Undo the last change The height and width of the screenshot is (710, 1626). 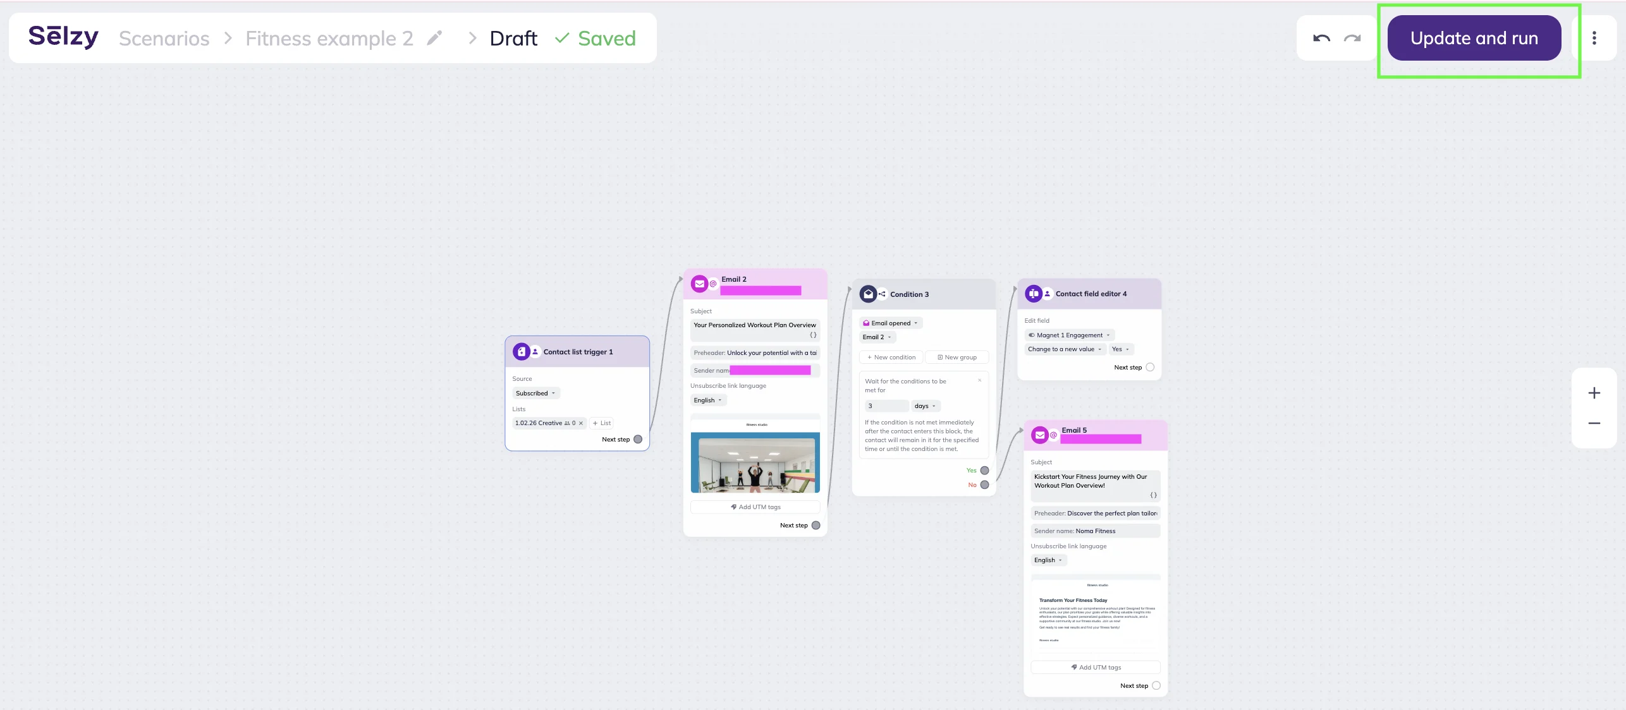(1321, 38)
